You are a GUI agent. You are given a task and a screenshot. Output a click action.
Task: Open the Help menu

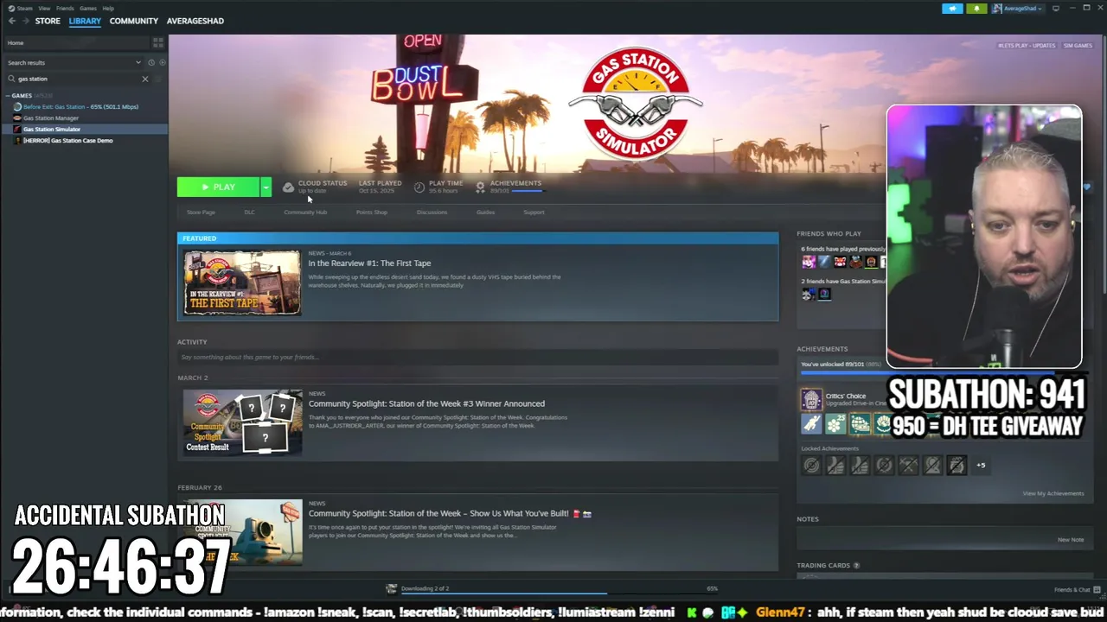point(108,8)
